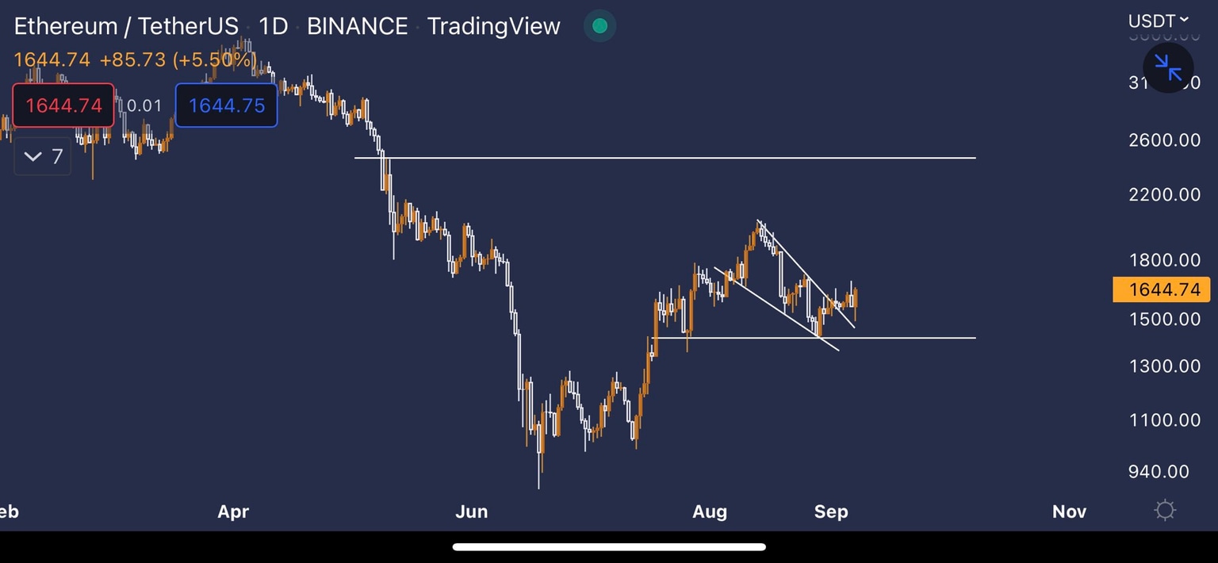Click the horizontal support line near 1450
The height and width of the screenshot is (563, 1218).
(x=912, y=337)
